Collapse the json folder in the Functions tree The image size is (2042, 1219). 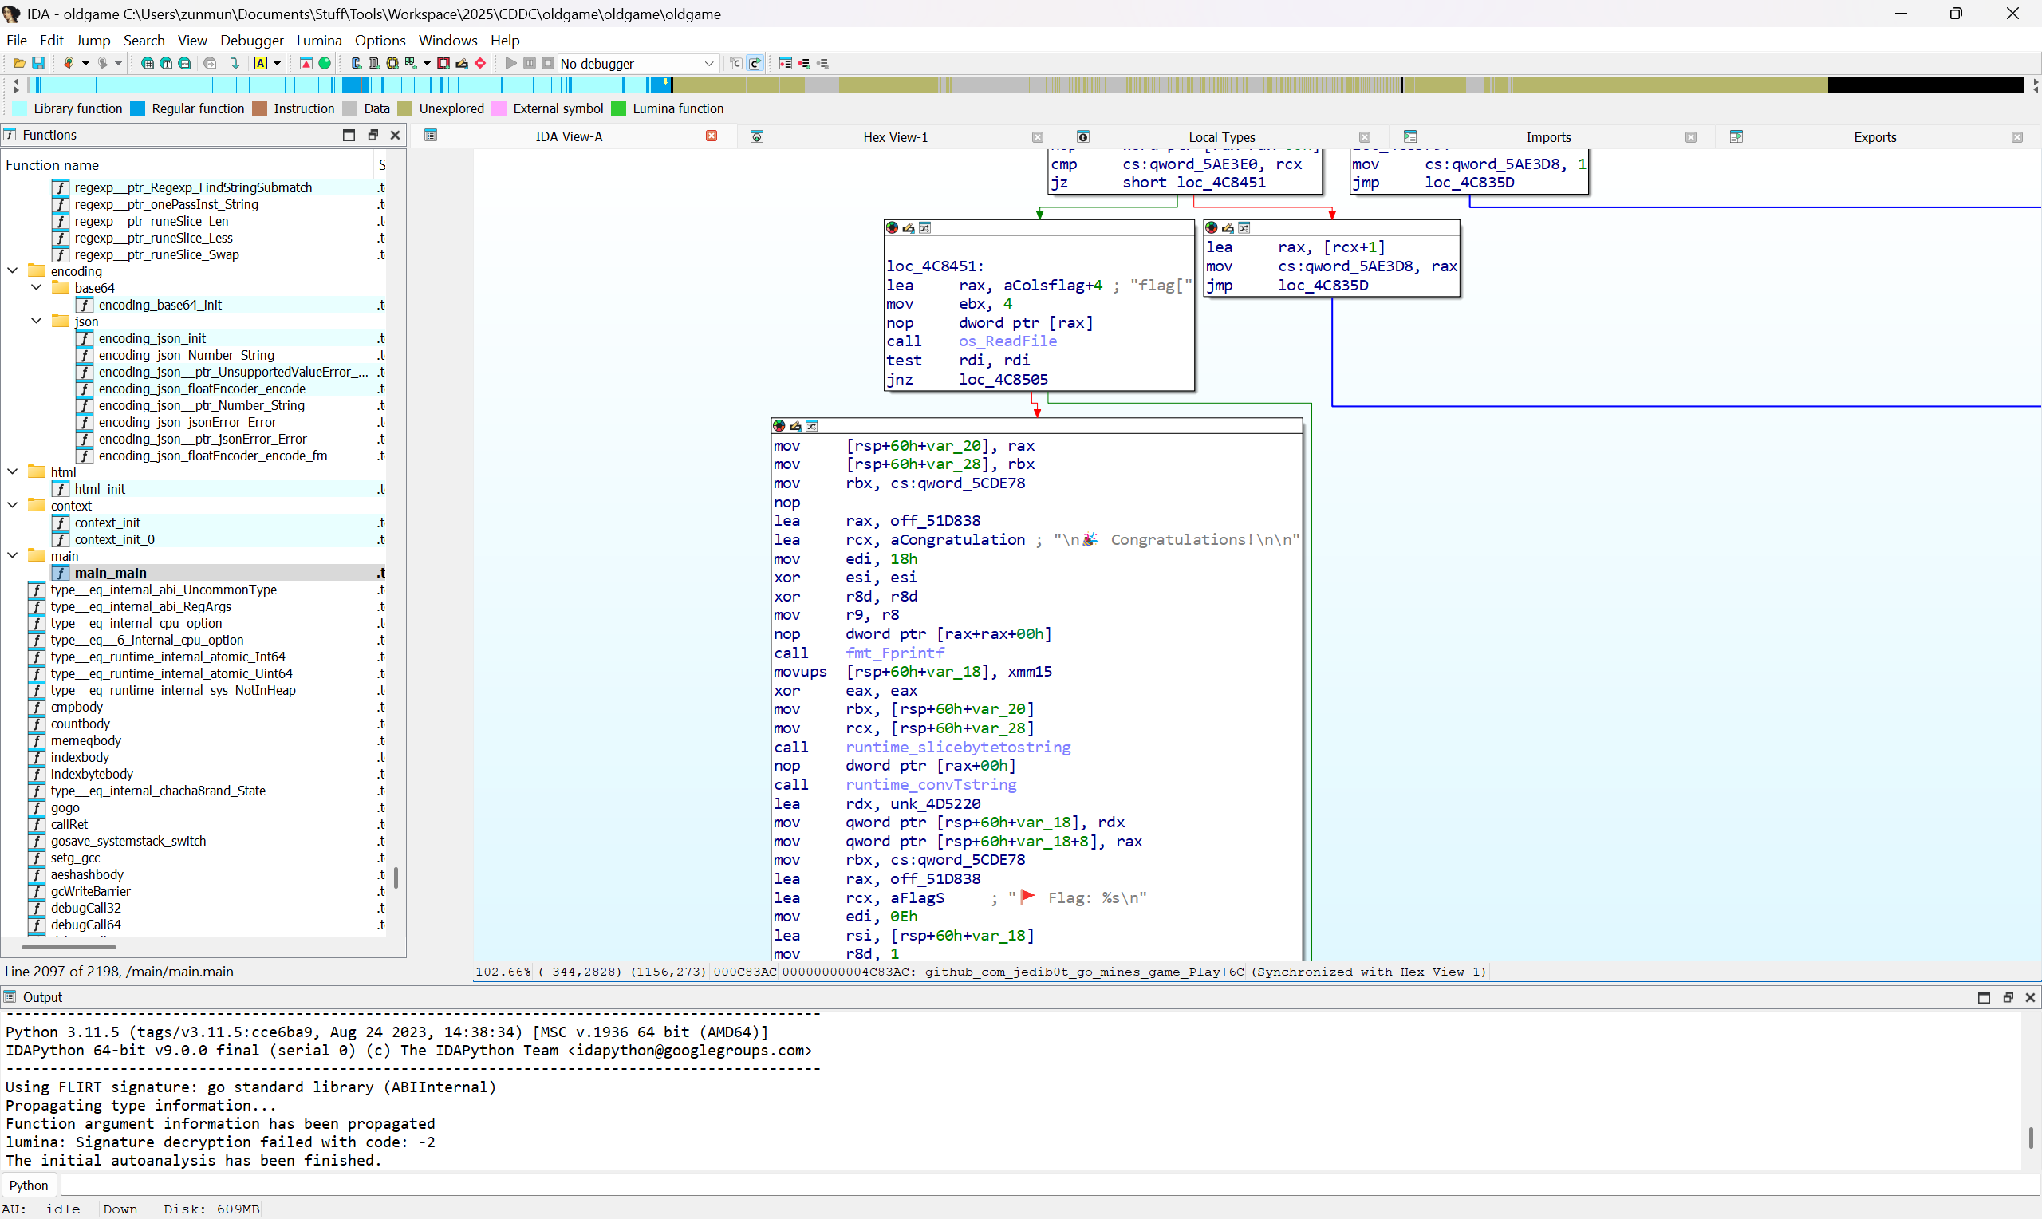coord(36,322)
